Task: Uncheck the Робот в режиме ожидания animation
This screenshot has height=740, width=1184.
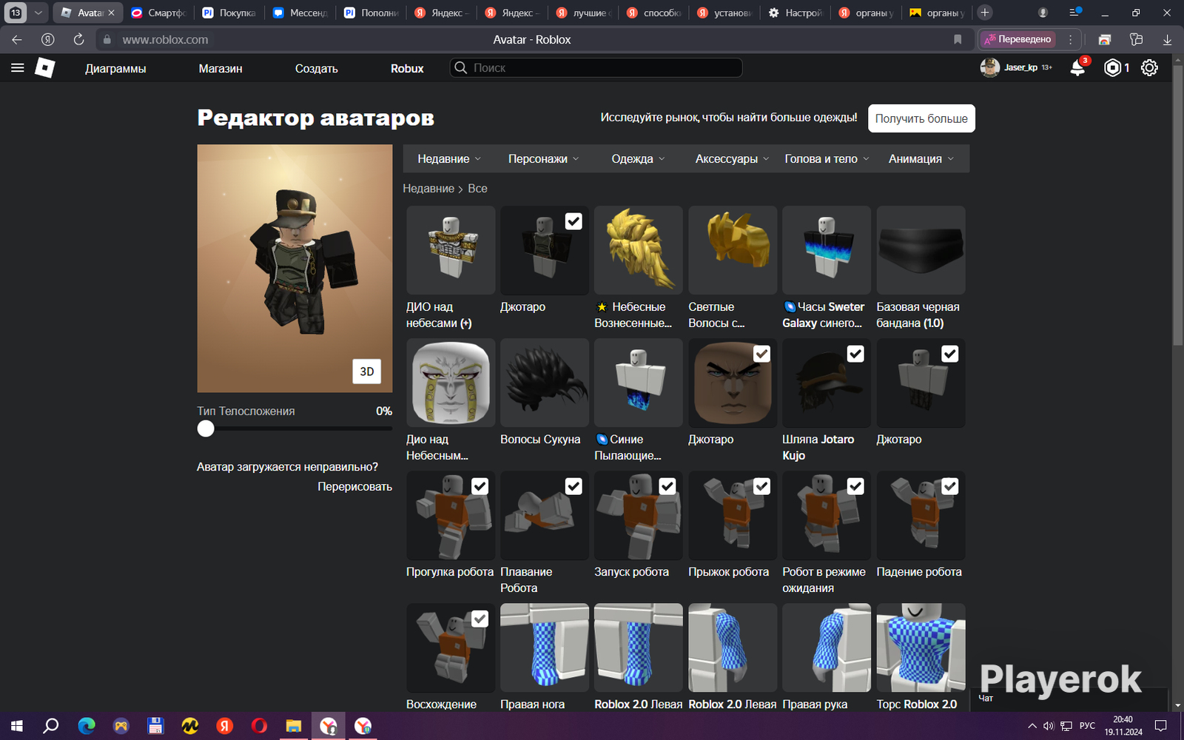Action: click(855, 486)
